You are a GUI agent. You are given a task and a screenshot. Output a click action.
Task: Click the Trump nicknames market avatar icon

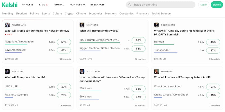[157, 71]
